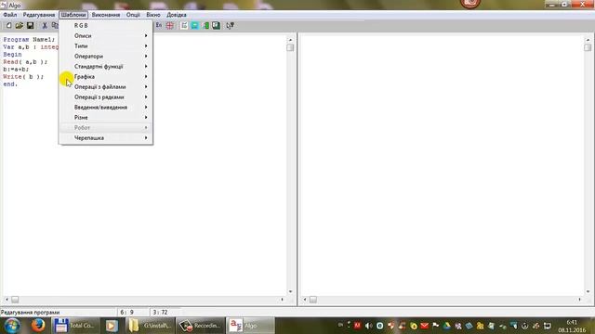The width and height of the screenshot is (595, 334).
Task: Click the red recorder camera icon in title bar
Action: [x=470, y=4]
